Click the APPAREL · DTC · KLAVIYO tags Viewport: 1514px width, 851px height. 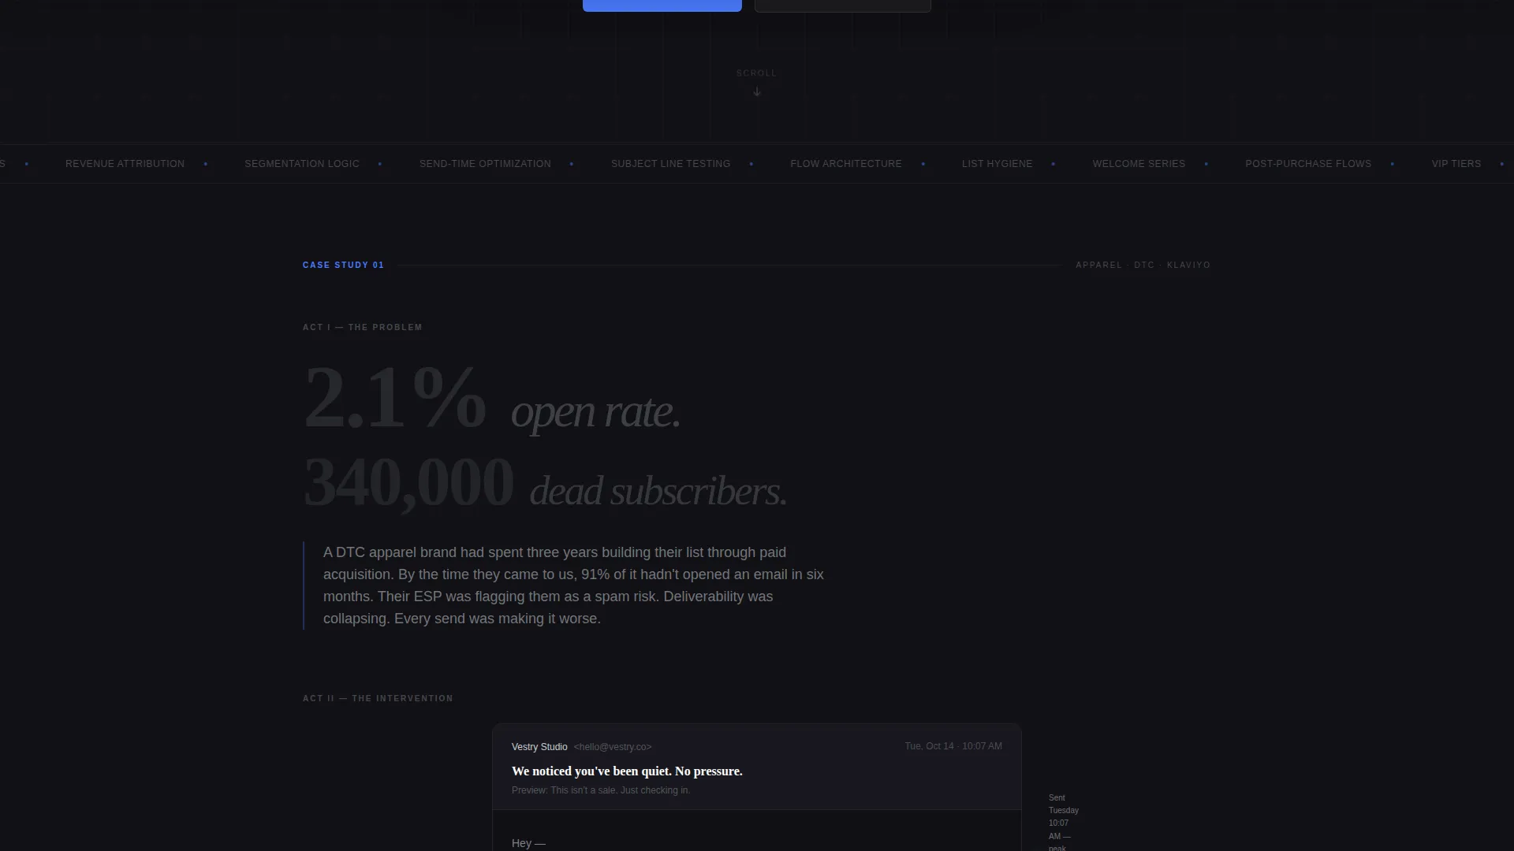click(1143, 265)
